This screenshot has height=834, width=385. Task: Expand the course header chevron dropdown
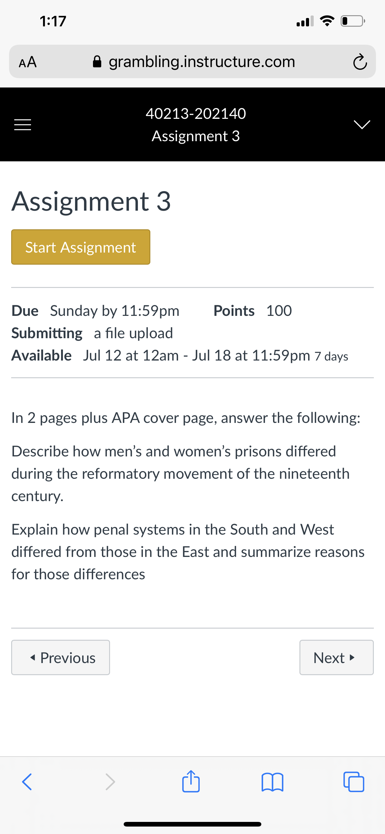tap(362, 124)
